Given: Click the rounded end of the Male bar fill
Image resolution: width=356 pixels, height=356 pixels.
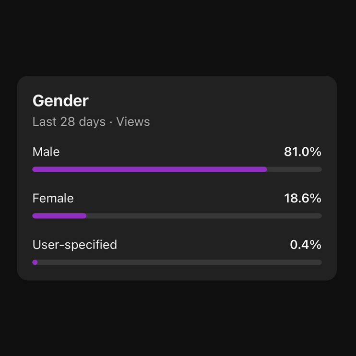Looking at the screenshot, I should pos(264,169).
